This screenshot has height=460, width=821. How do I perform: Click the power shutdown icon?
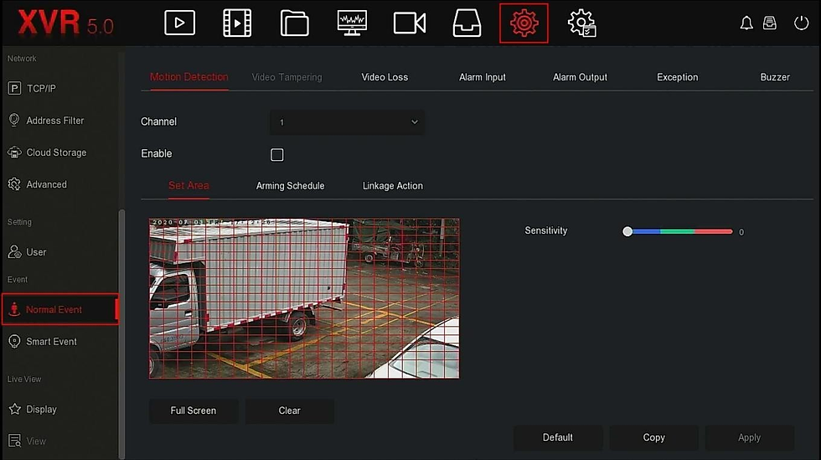tap(801, 23)
